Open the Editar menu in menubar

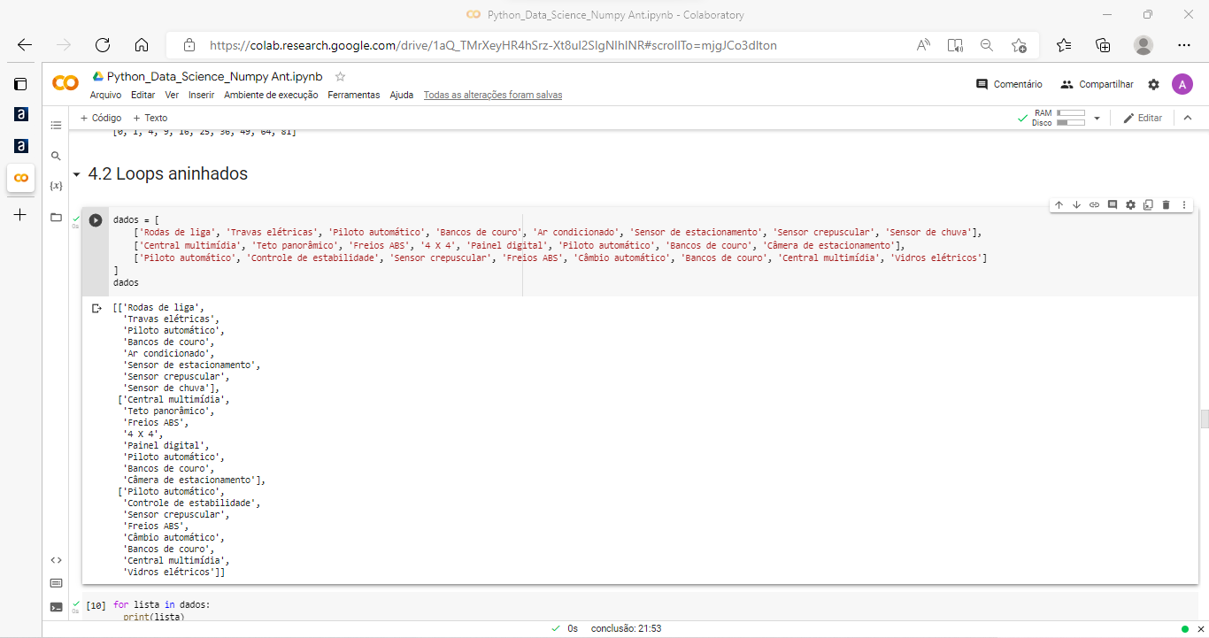(x=142, y=95)
